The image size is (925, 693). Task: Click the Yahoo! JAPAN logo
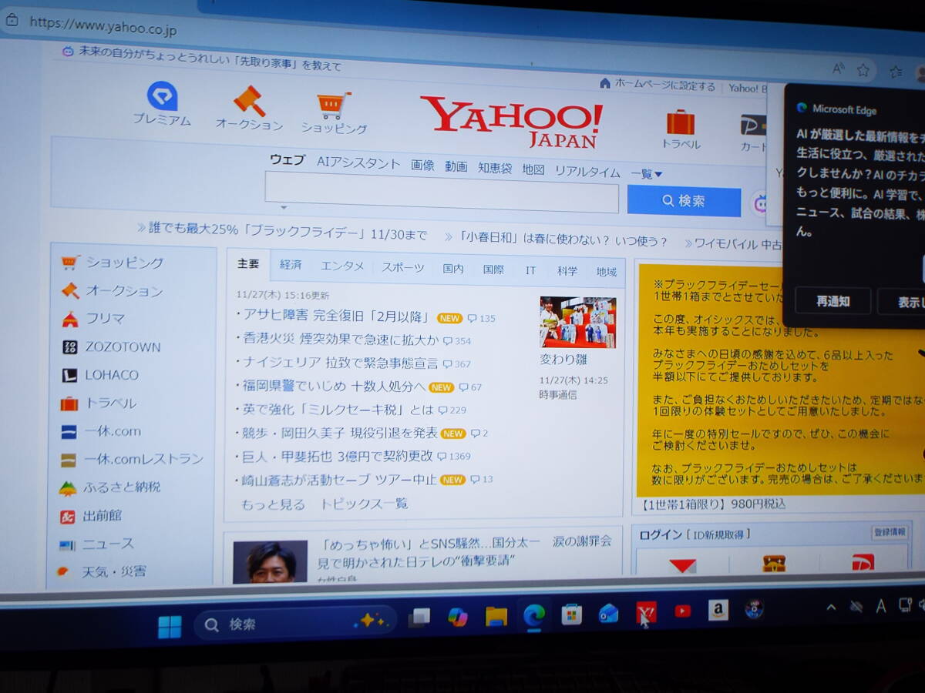pyautogui.click(x=511, y=122)
